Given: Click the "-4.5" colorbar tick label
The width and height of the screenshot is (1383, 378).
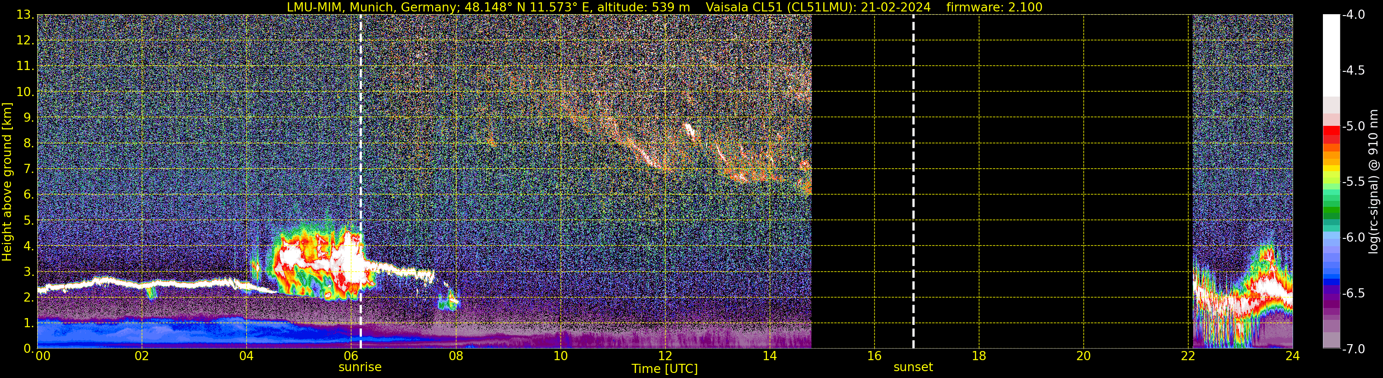Looking at the screenshot, I should (1354, 70).
